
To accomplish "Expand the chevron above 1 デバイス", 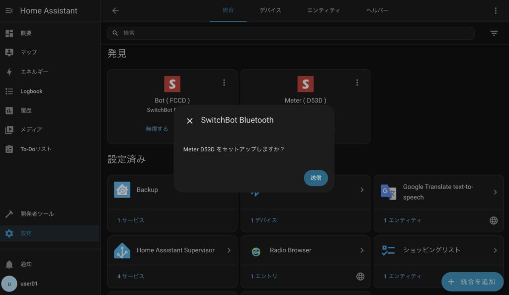I will tap(362, 190).
